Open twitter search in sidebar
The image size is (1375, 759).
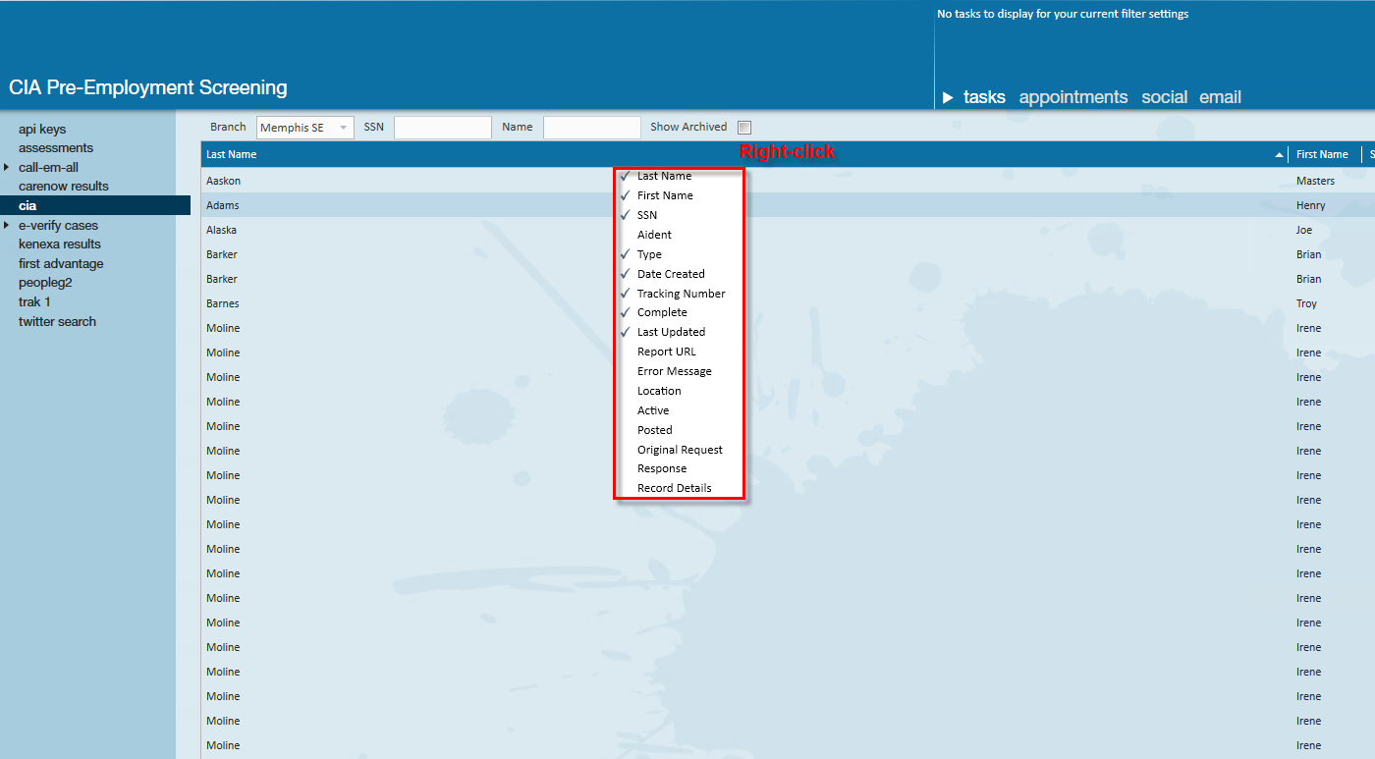57,321
